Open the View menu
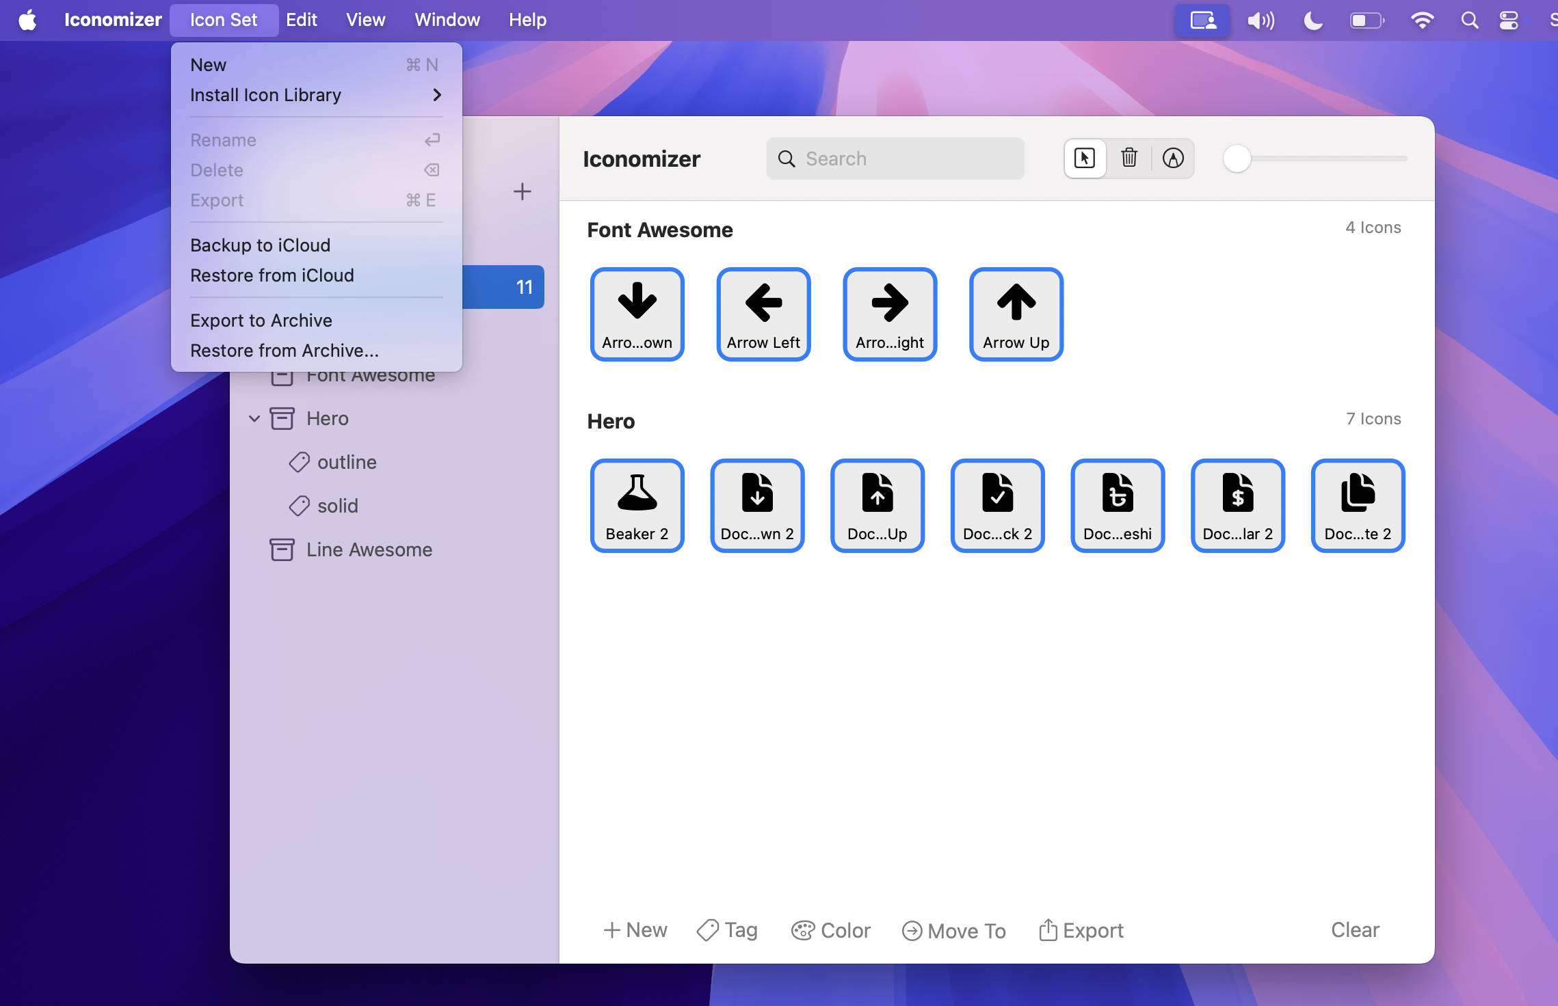 (x=365, y=20)
